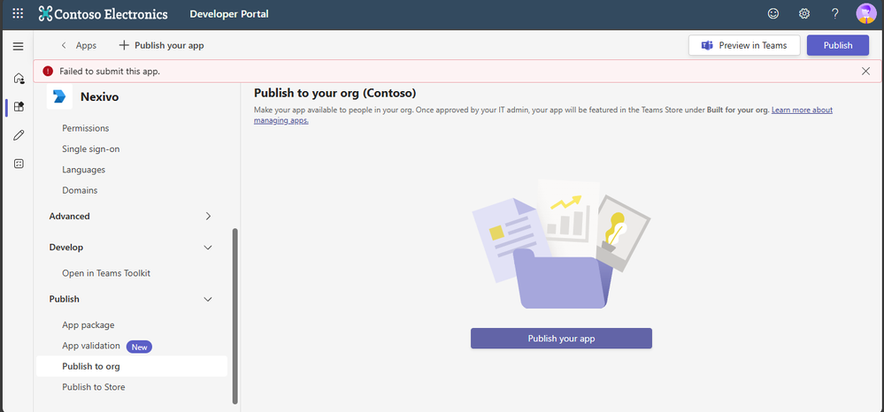This screenshot has height=412, width=884.
Task: Collapse the Publish section chevron
Action: tap(208, 300)
